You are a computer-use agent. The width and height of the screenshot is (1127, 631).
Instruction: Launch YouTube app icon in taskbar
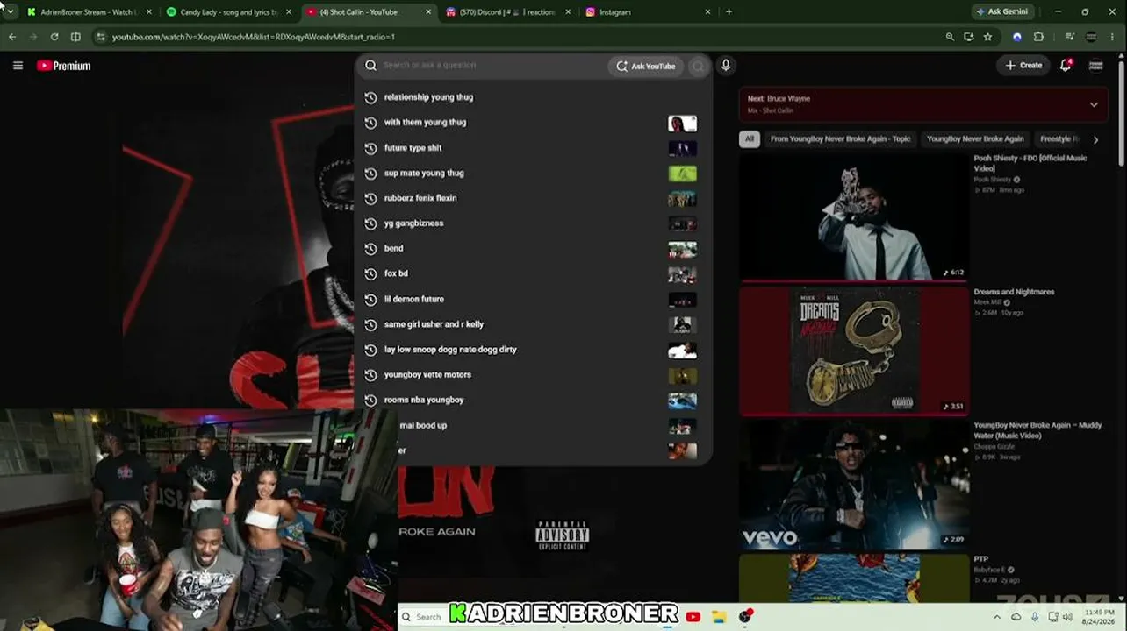click(693, 617)
